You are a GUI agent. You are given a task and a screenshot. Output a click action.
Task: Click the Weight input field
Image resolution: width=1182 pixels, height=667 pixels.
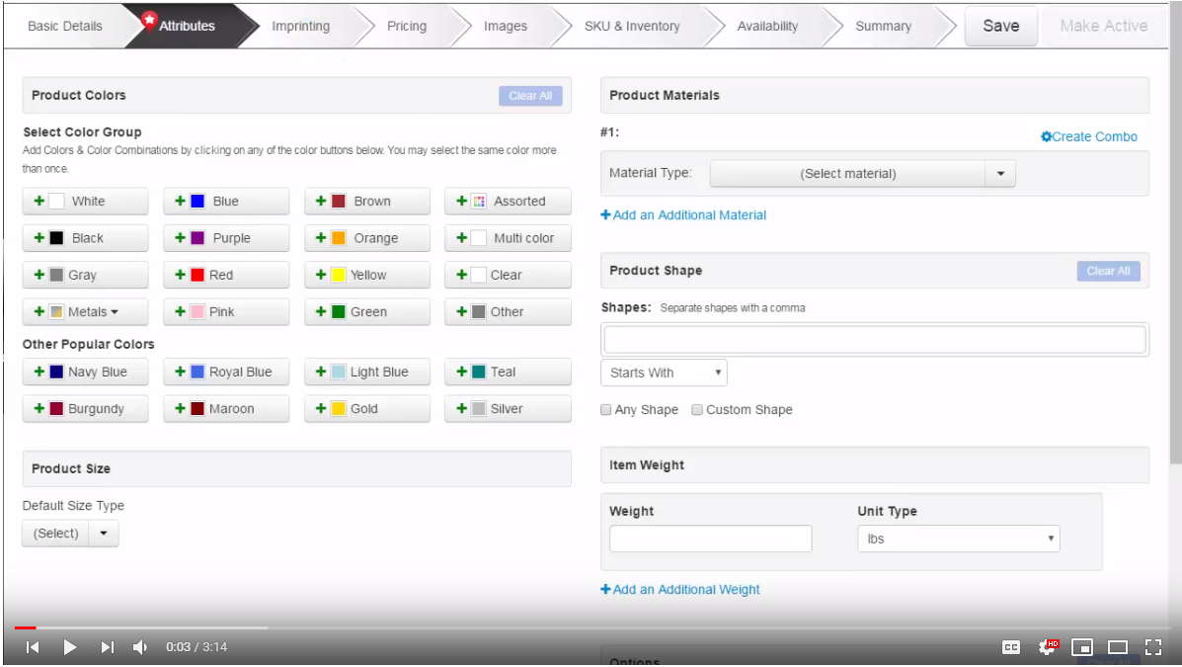(711, 539)
